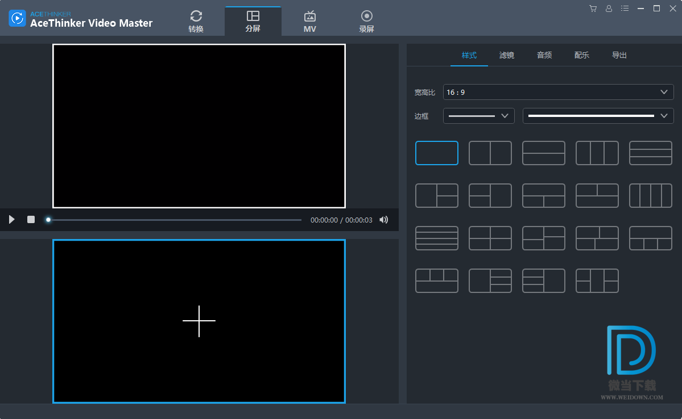Click the AceThinker logo icon
Image resolution: width=682 pixels, height=419 pixels.
17,18
